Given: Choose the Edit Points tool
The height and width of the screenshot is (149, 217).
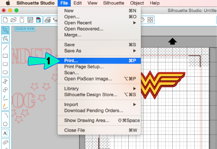Looking at the screenshot, I should click(5, 38).
